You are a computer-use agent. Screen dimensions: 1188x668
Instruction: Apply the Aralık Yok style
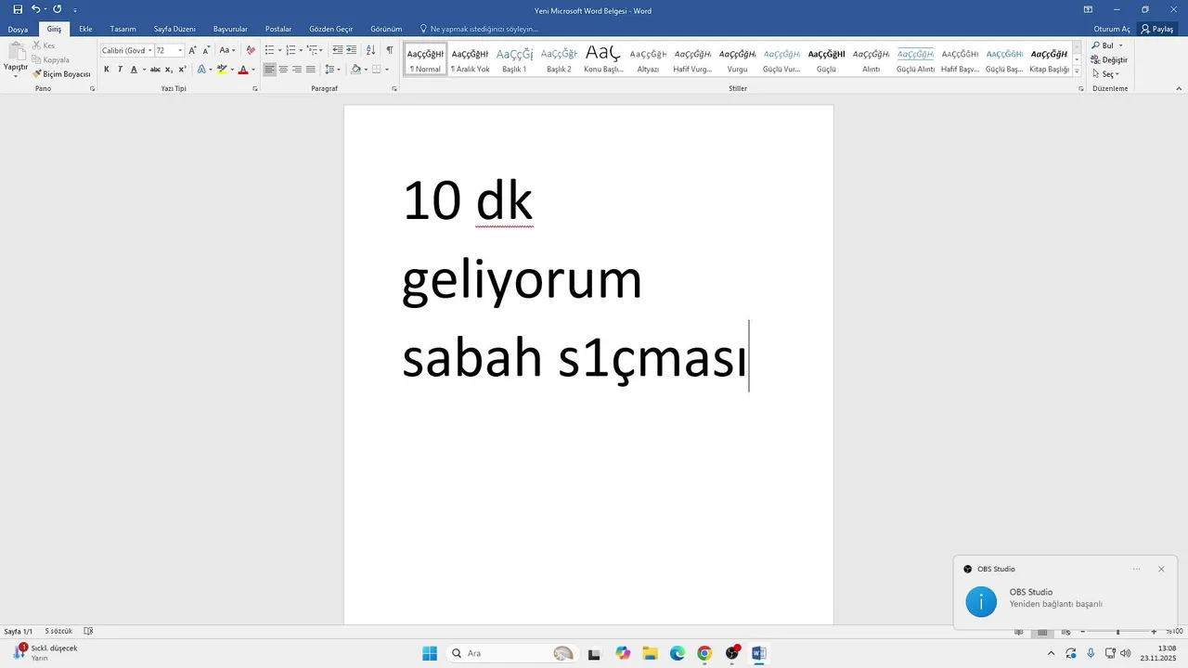pos(470,60)
